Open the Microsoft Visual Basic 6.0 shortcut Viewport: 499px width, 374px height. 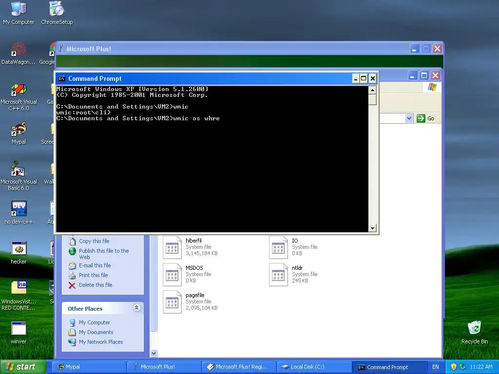[19, 176]
